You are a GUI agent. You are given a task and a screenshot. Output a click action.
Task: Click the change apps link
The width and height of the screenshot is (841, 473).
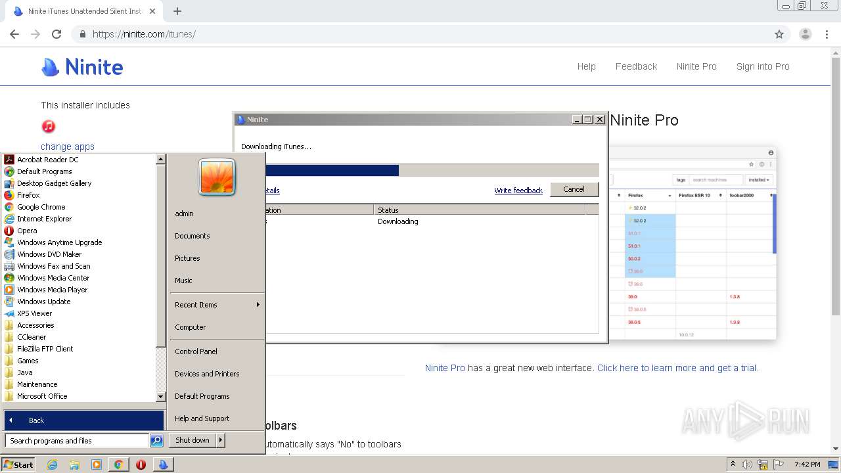point(68,146)
